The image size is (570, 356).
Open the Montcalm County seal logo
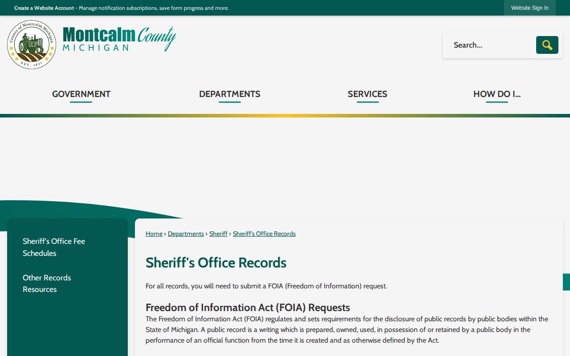pyautogui.click(x=32, y=44)
